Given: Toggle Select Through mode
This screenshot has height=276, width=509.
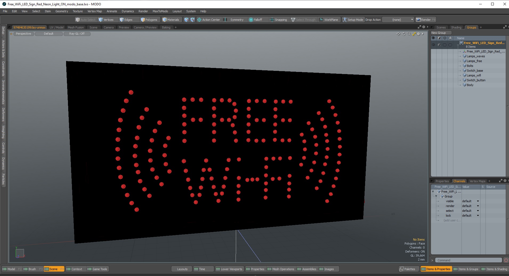Looking at the screenshot, I should pyautogui.click(x=303, y=20).
